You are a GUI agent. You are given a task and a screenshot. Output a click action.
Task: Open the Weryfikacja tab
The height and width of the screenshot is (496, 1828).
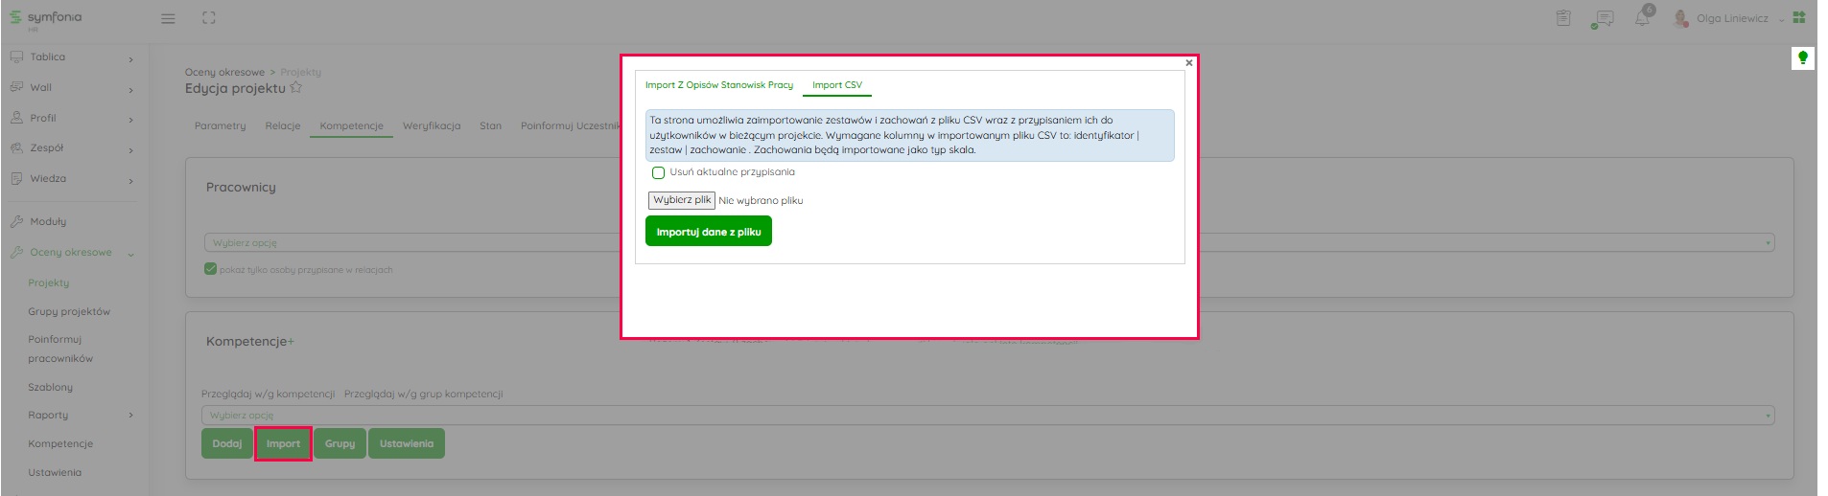[431, 126]
